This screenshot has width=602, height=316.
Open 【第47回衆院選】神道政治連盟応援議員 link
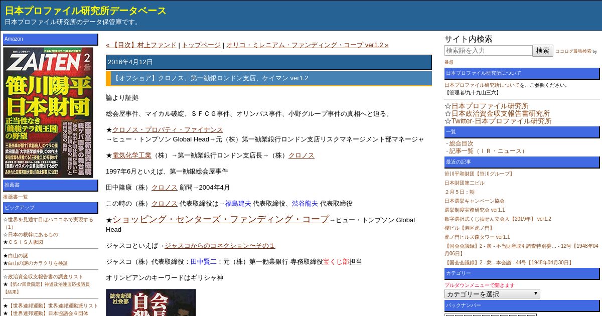[x=47, y=287]
